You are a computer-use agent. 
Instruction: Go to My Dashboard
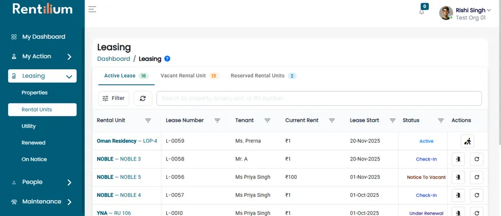coord(44,37)
